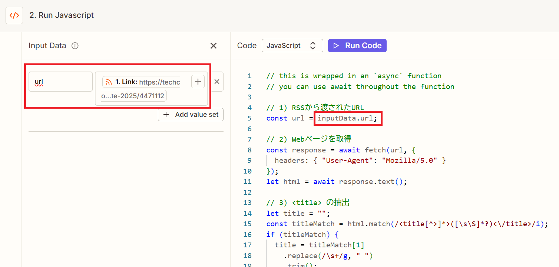Click the Run Code button
Image resolution: width=559 pixels, height=267 pixels.
point(357,46)
